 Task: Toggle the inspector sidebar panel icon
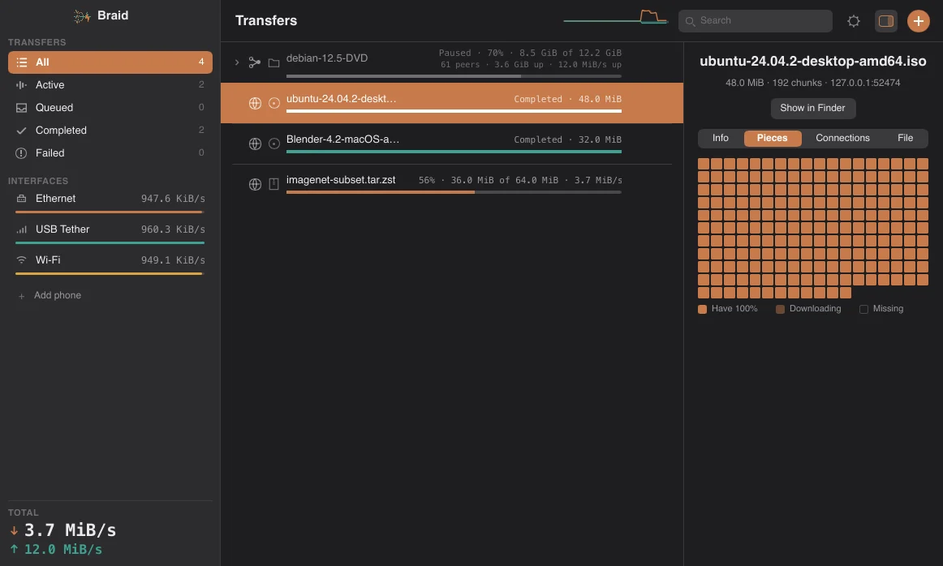coord(886,21)
